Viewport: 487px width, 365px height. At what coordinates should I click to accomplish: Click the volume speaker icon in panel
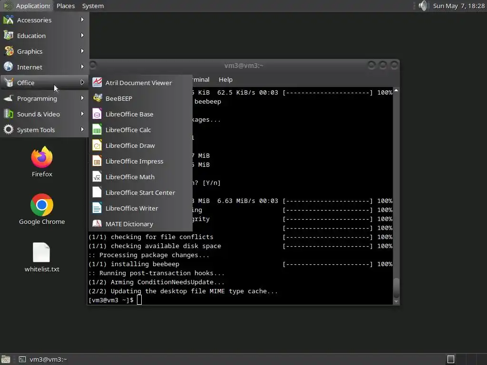[x=423, y=6]
